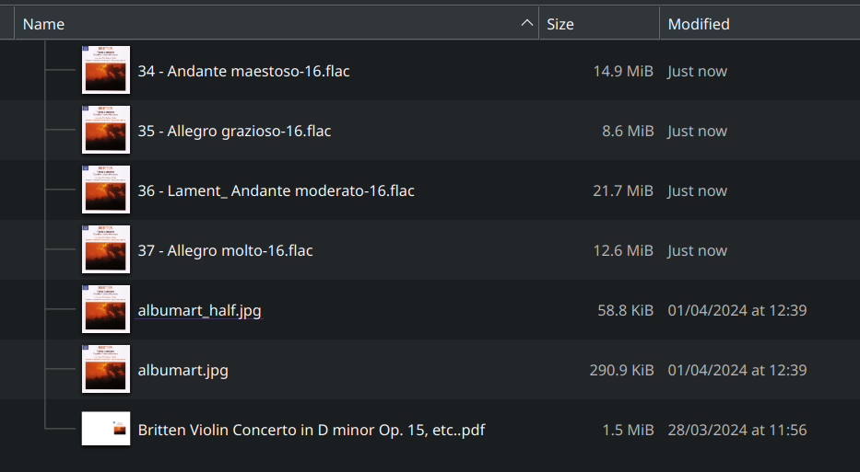Click the 37 - Allegro molto thumbnail icon
This screenshot has height=472, width=860.
[x=106, y=249]
